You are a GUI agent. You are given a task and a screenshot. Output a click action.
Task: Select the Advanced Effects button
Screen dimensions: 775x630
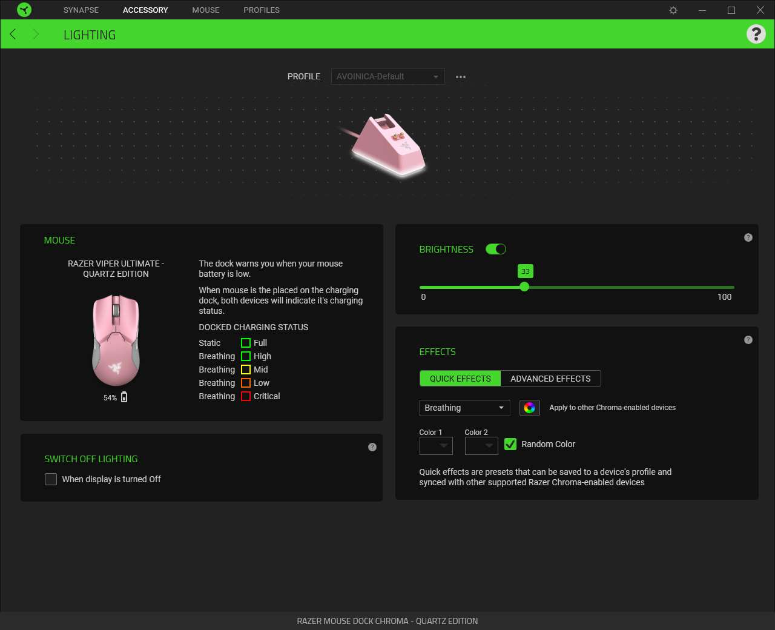550,379
